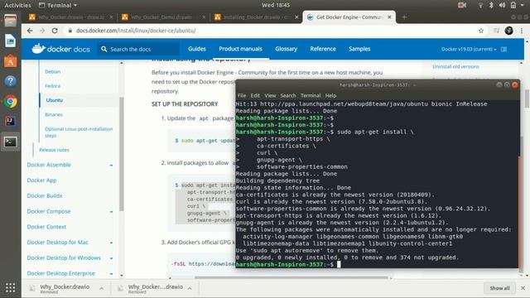Open the Terminal app menu in top bar
The width and height of the screenshot is (530, 298).
point(58,5)
